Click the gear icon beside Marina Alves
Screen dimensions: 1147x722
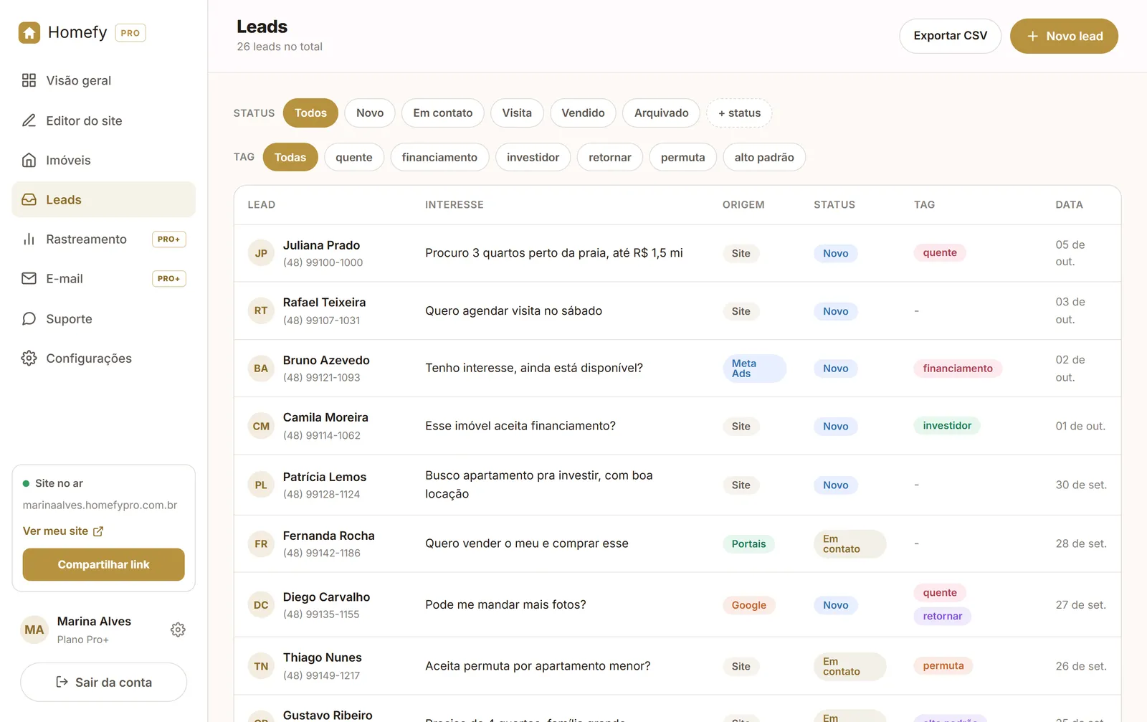tap(178, 630)
